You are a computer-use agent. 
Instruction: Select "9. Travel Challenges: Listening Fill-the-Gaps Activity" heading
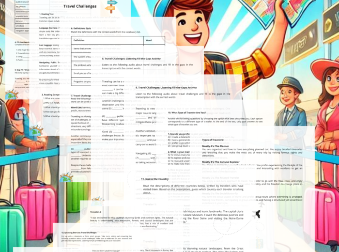[166, 88]
